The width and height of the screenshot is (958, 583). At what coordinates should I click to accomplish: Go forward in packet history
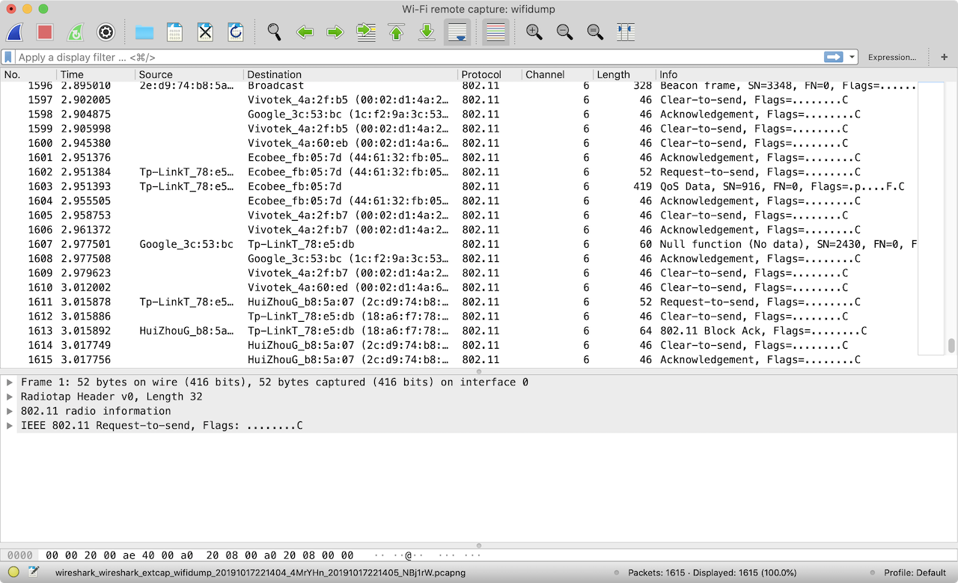(x=335, y=32)
